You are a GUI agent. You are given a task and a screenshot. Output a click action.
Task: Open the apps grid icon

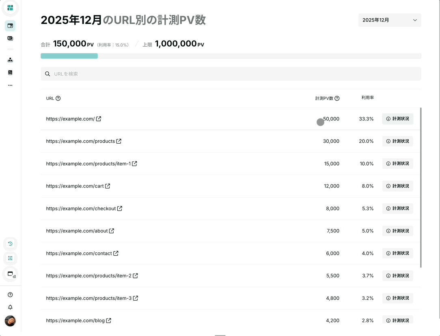tap(10, 258)
